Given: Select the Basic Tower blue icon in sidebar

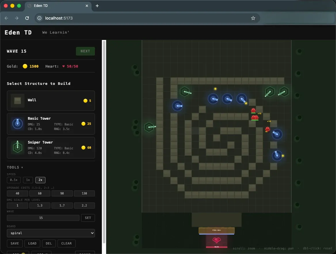Looking at the screenshot, I should [x=17, y=124].
